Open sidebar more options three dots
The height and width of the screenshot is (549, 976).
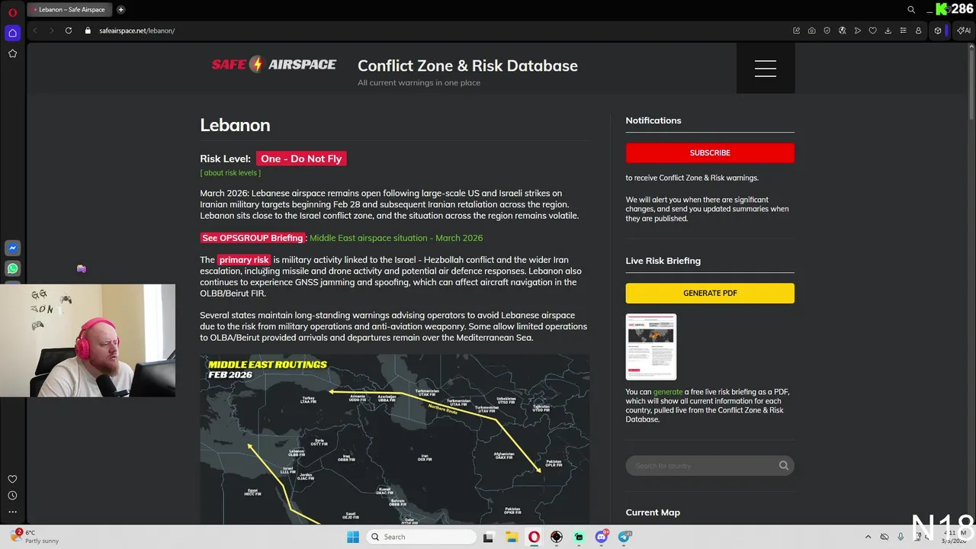click(x=12, y=512)
